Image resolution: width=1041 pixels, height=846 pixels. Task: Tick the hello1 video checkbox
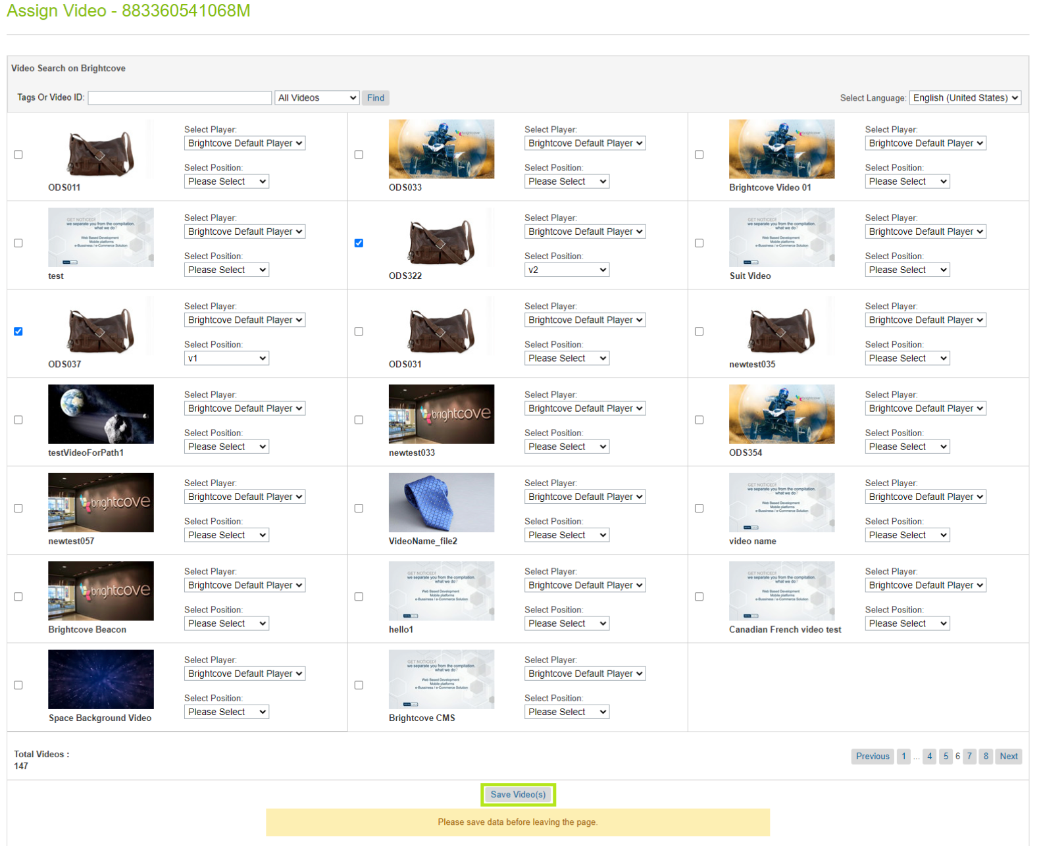pos(359,597)
